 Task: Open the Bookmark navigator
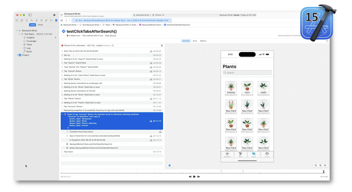coord(26,20)
